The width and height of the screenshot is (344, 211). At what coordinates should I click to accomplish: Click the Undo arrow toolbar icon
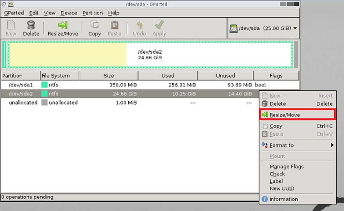tap(139, 25)
